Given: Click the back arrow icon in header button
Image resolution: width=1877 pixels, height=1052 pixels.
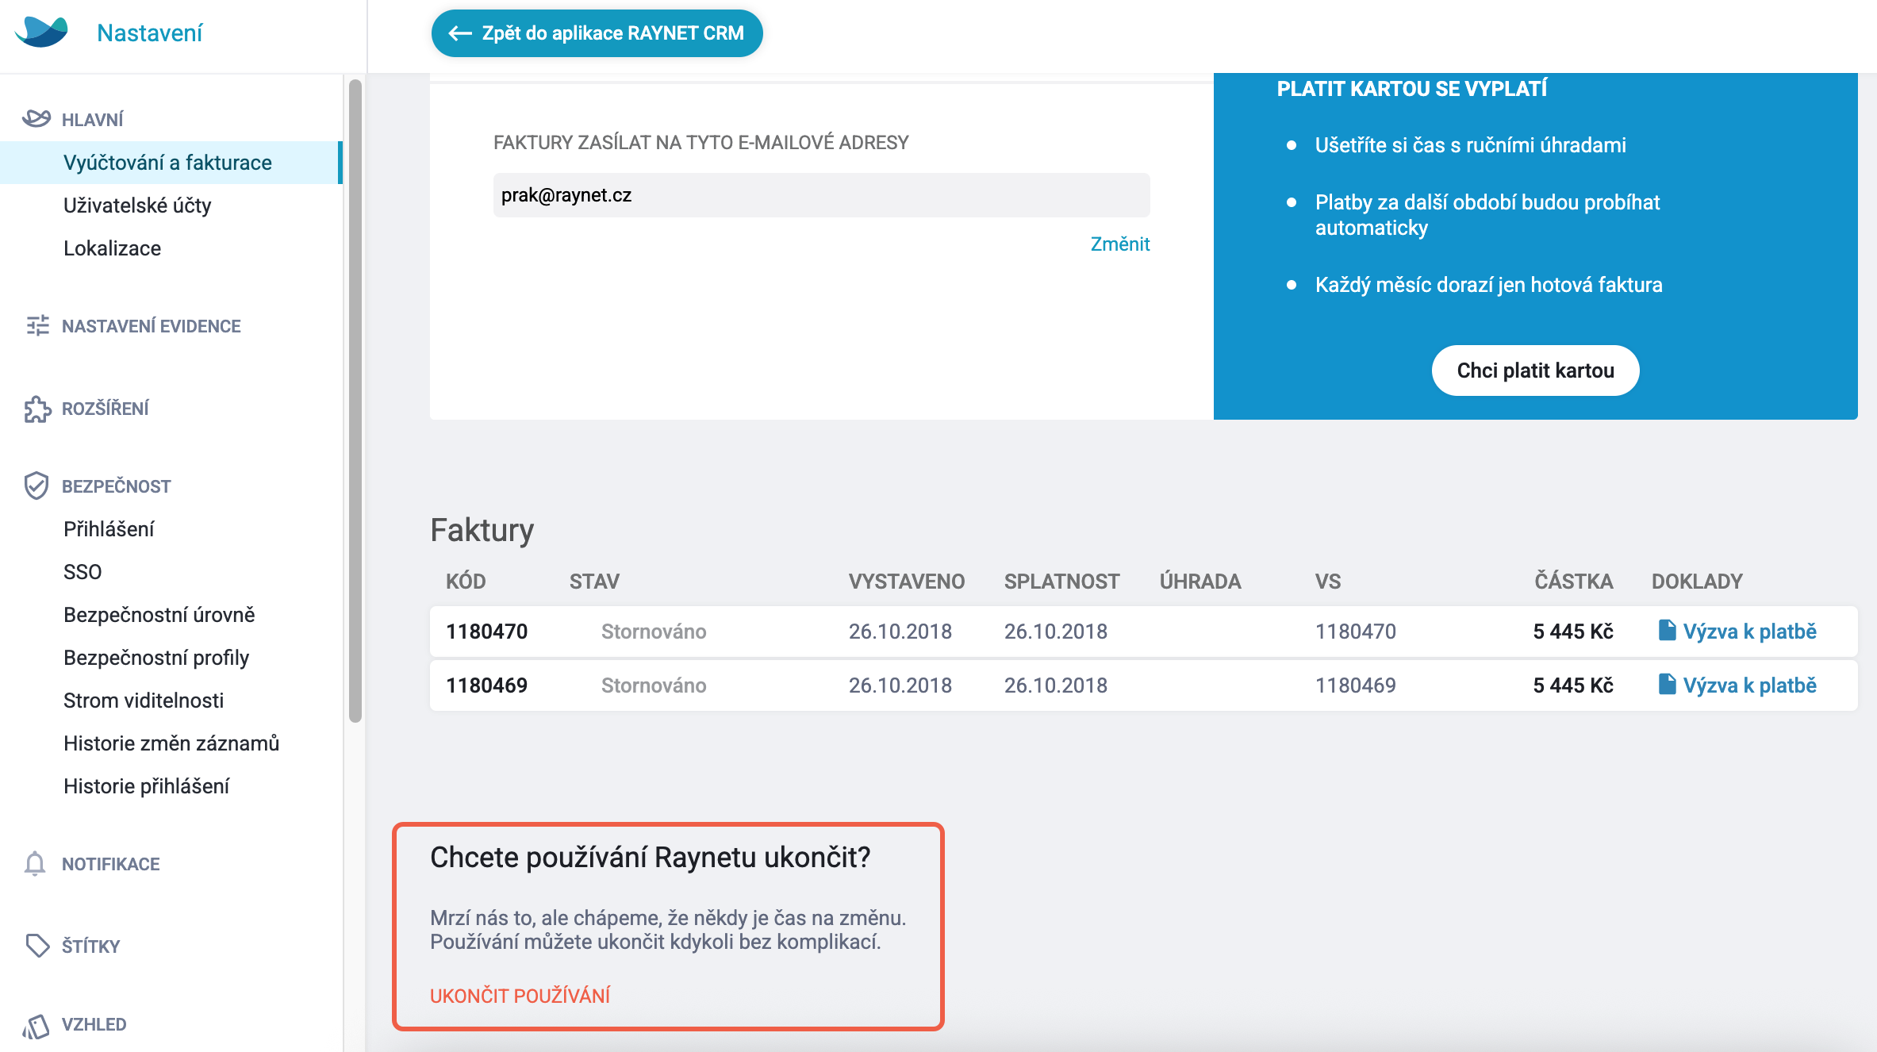Looking at the screenshot, I should (x=460, y=33).
